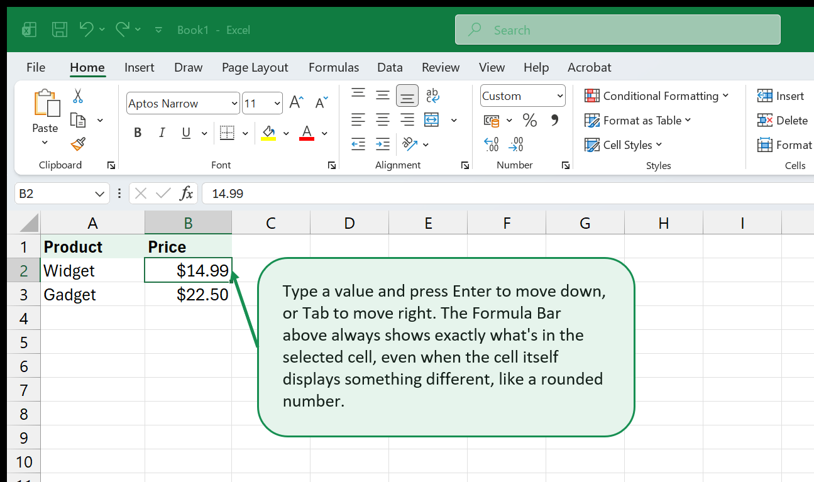Viewport: 814px width, 482px height.
Task: Apply accounting number format
Action: click(x=492, y=120)
